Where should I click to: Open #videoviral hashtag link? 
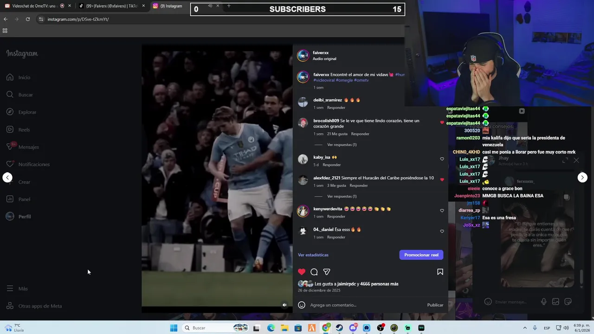tap(324, 80)
